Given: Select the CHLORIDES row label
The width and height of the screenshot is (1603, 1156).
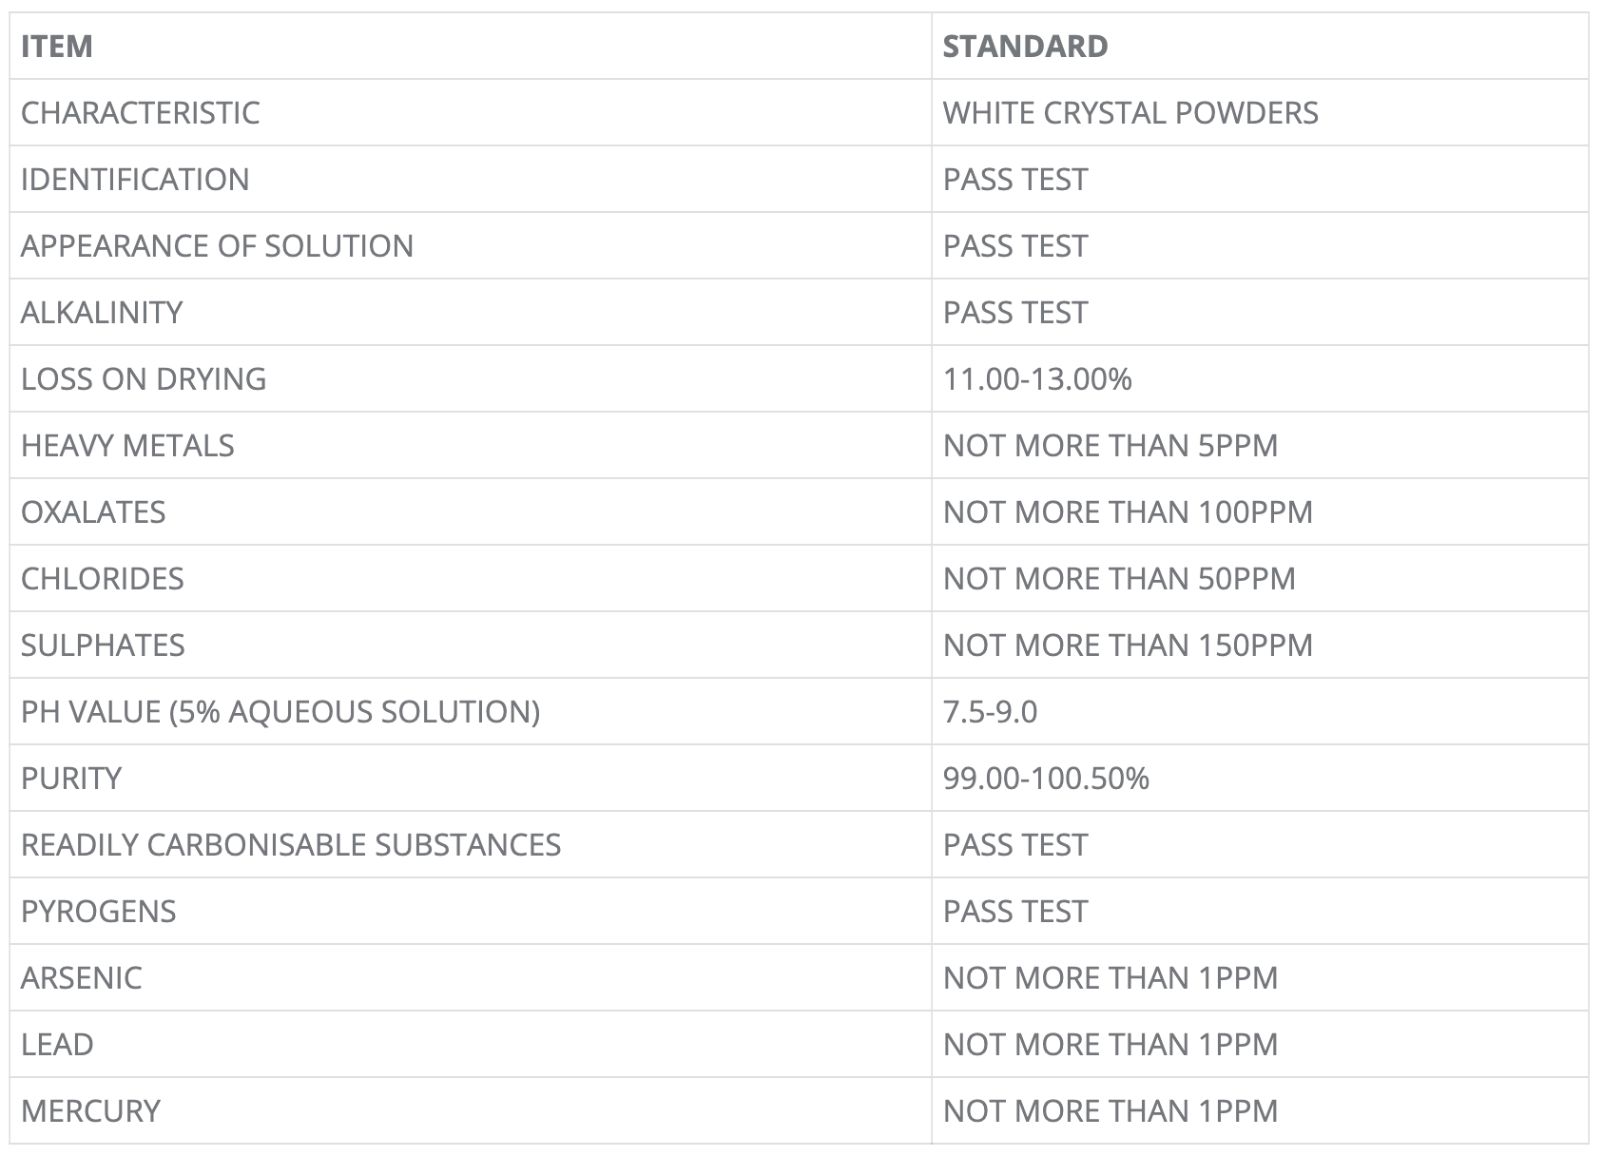Looking at the screenshot, I should coord(103,579).
